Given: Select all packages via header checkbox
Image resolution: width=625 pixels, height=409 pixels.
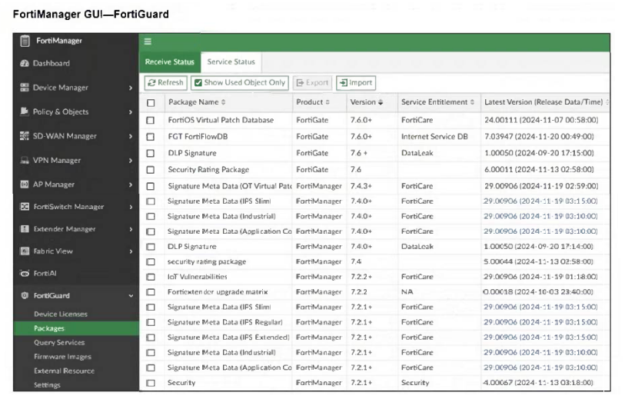Looking at the screenshot, I should (x=151, y=102).
